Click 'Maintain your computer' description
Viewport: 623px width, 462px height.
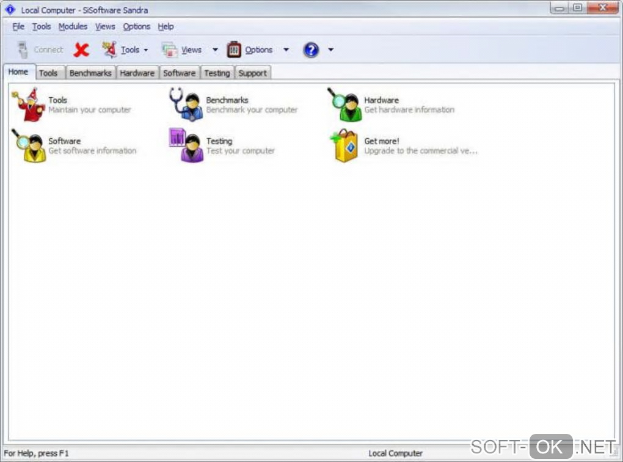pyautogui.click(x=90, y=110)
